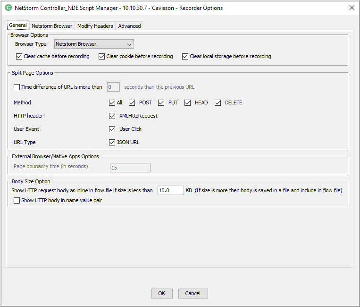The width and height of the screenshot is (360, 307).
Task: Uncheck Clear local storage before recording
Action: (185, 56)
